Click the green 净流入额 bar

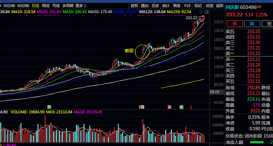point(257,142)
